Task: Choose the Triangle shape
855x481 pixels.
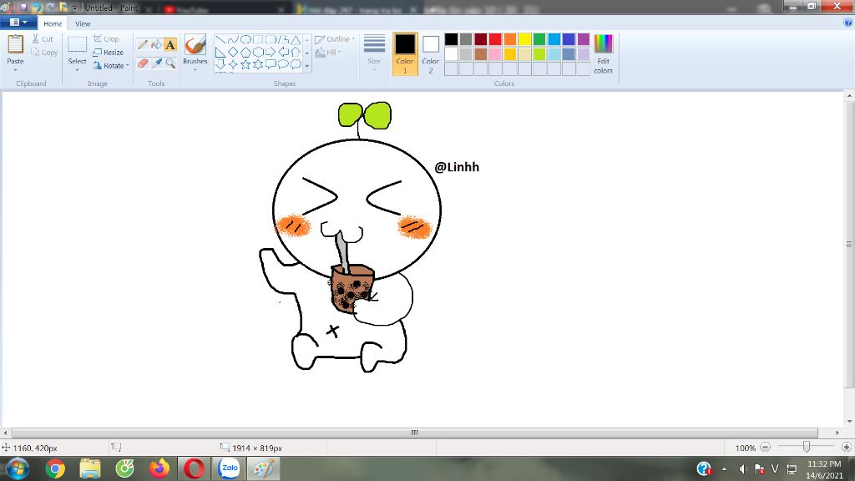Action: point(296,39)
